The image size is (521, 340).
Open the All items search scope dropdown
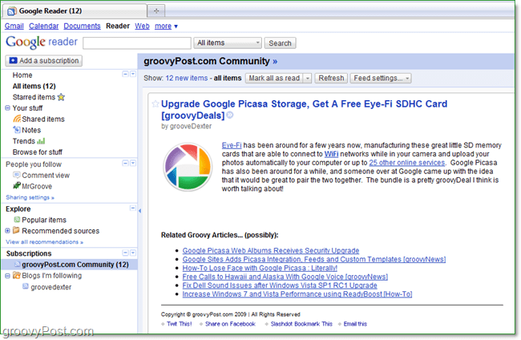(228, 42)
